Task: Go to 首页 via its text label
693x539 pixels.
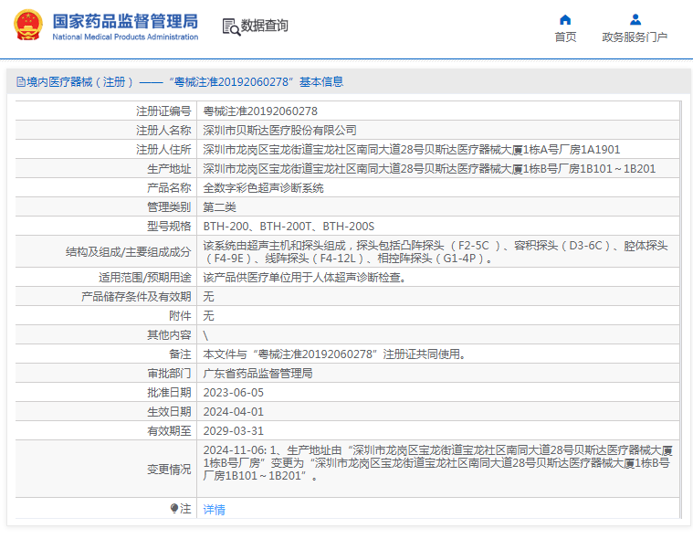Action: (565, 37)
